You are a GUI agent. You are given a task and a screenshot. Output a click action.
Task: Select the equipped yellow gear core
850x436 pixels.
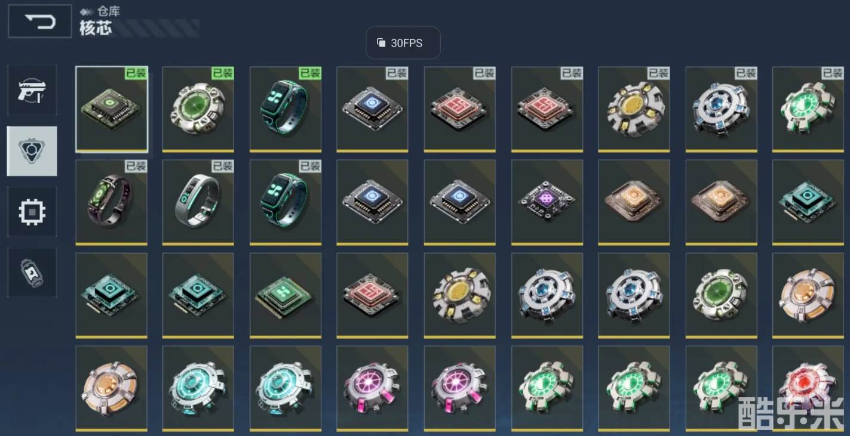634,109
